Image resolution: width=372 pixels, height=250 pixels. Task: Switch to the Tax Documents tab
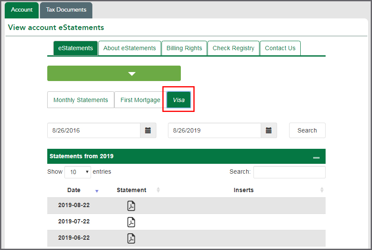click(x=66, y=10)
